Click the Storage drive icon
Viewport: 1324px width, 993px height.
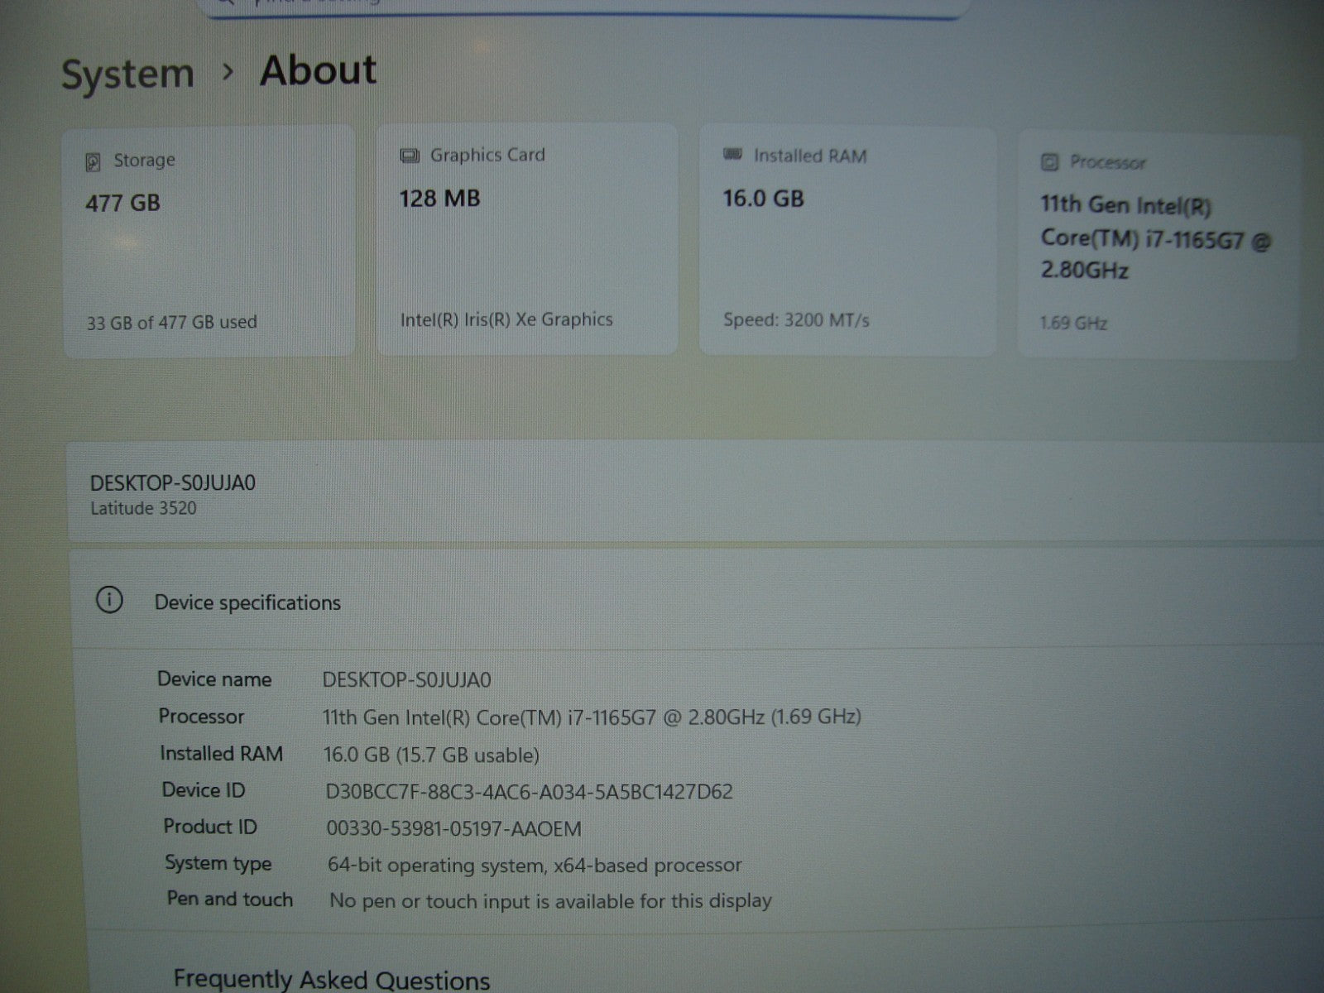tap(94, 161)
